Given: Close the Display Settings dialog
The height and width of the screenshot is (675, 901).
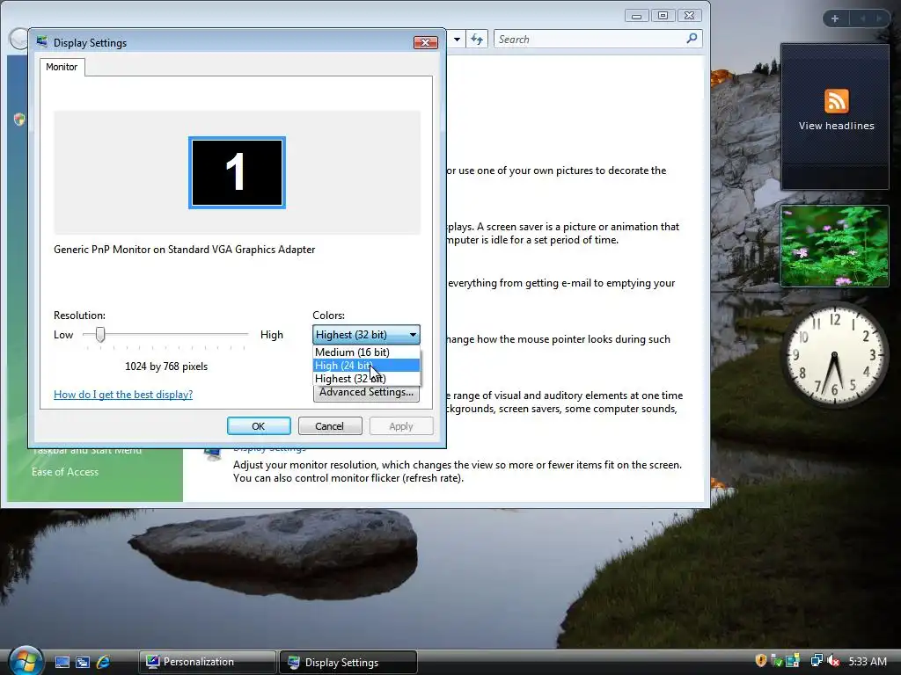Looking at the screenshot, I should click(x=425, y=42).
